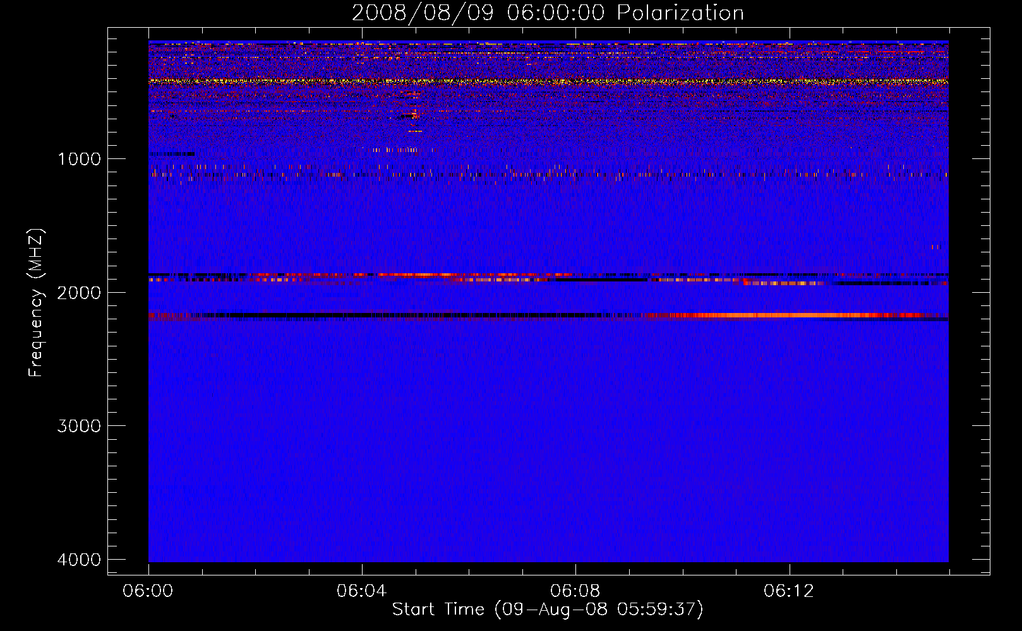Click the bright orange emission band near 2200 MHz
1022x631 pixels.
[x=783, y=315]
